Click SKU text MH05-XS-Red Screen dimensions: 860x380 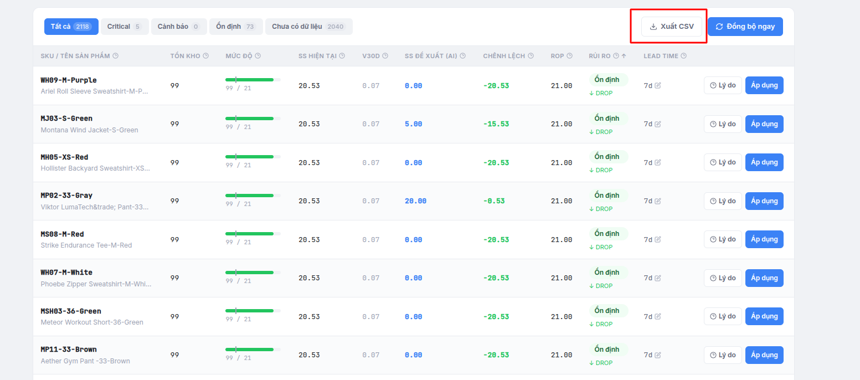[x=64, y=157]
